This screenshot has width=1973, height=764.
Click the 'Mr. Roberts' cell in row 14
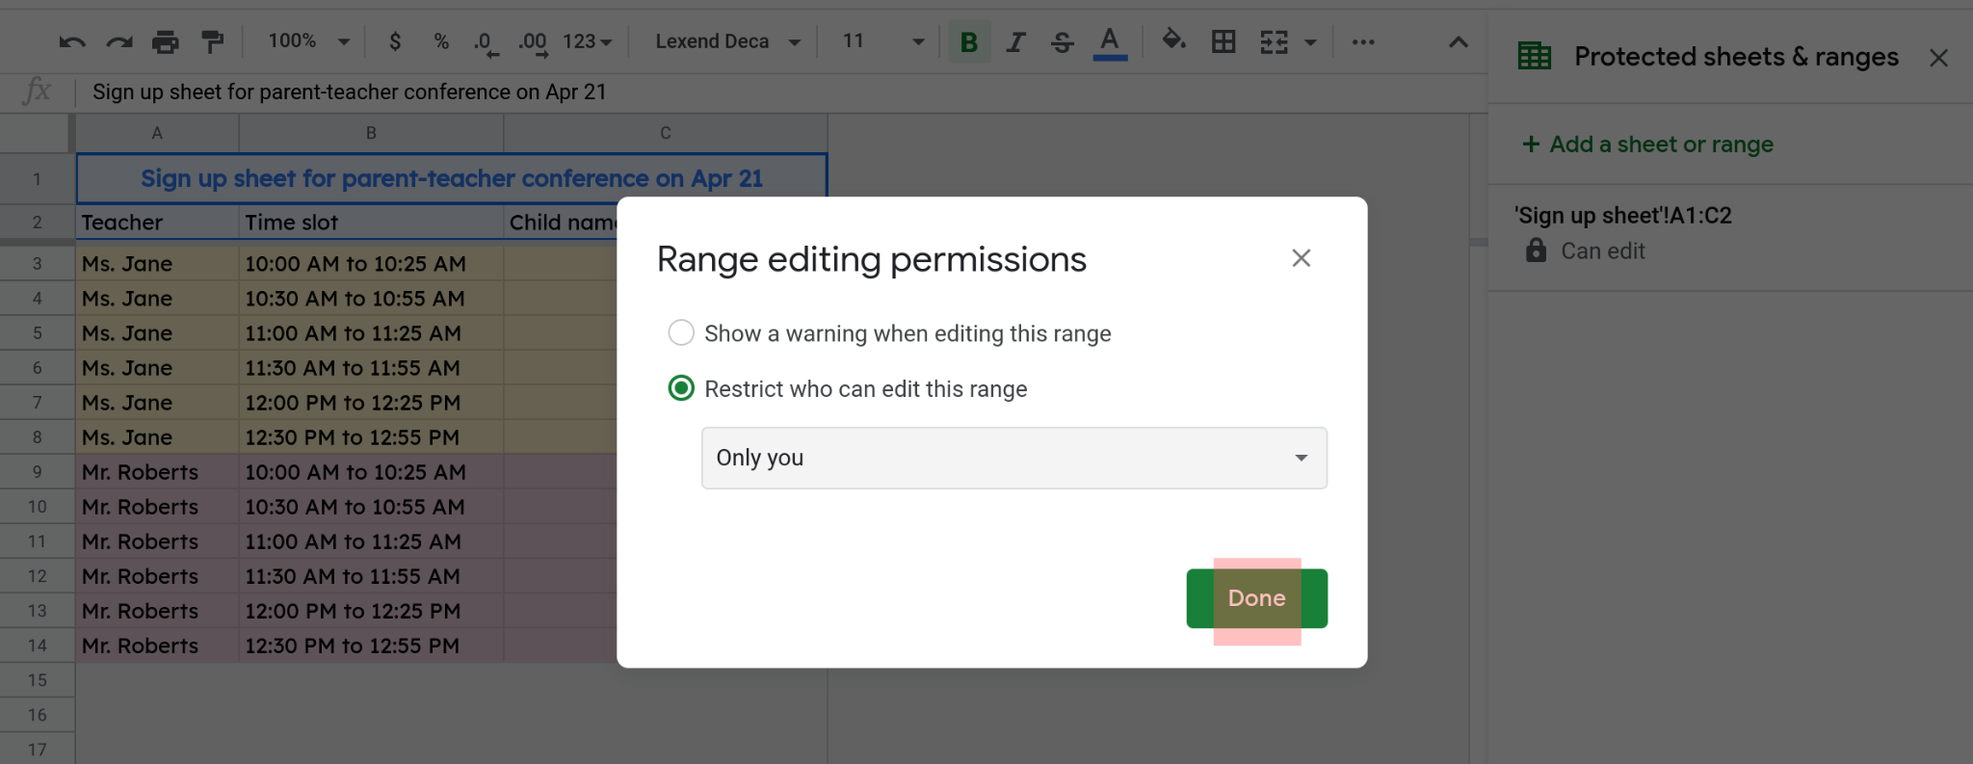[157, 645]
